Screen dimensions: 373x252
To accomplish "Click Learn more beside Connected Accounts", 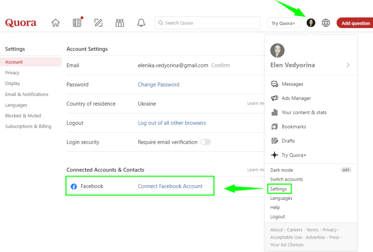I will click(x=256, y=170).
